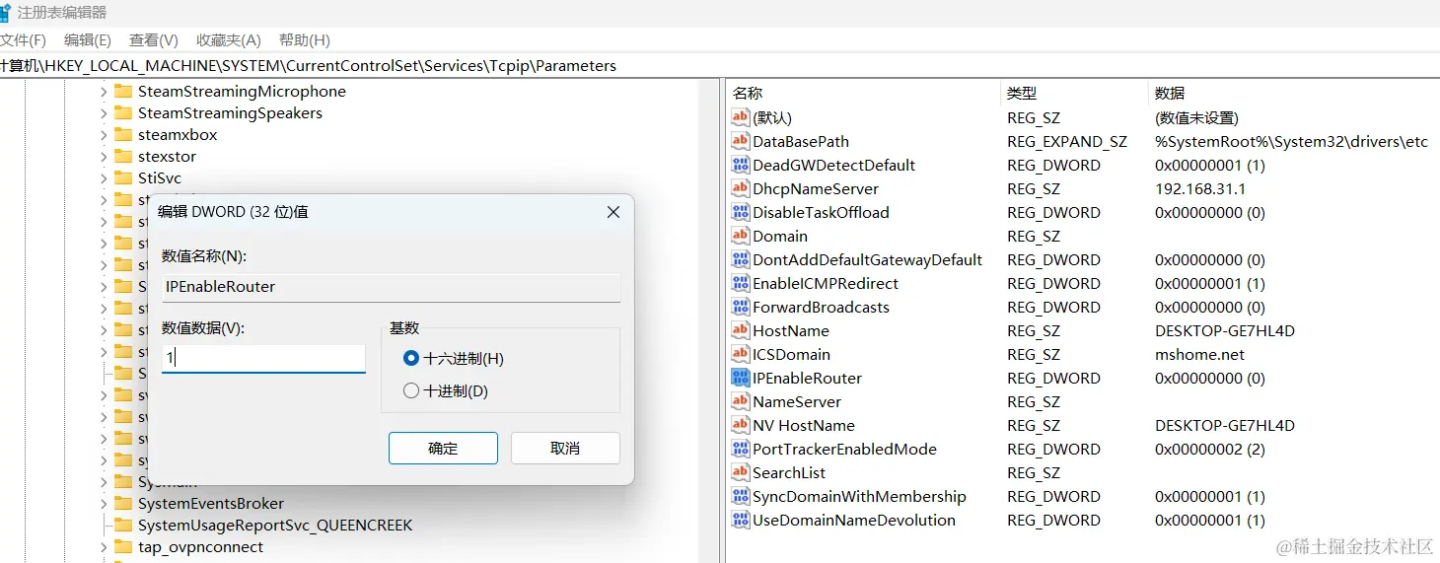The height and width of the screenshot is (563, 1440).
Task: Click the mshome.net data value
Action: click(x=1200, y=354)
